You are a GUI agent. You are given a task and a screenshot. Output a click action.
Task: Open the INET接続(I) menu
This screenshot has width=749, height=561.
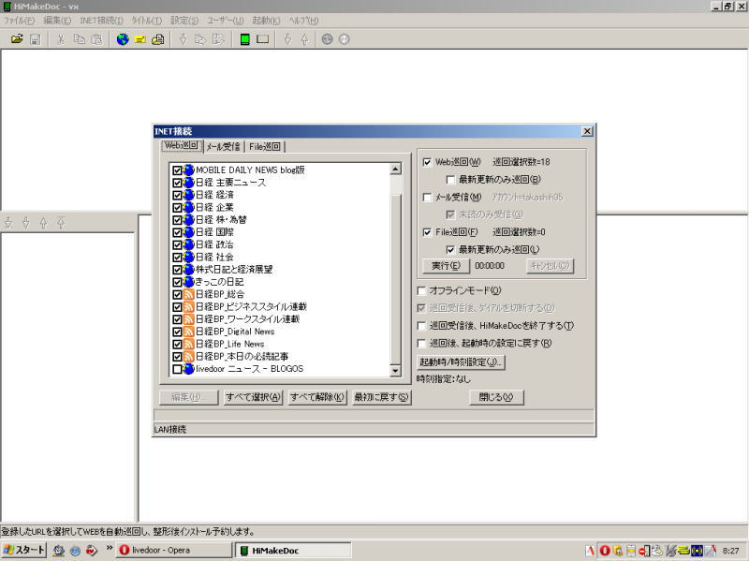pyautogui.click(x=101, y=21)
